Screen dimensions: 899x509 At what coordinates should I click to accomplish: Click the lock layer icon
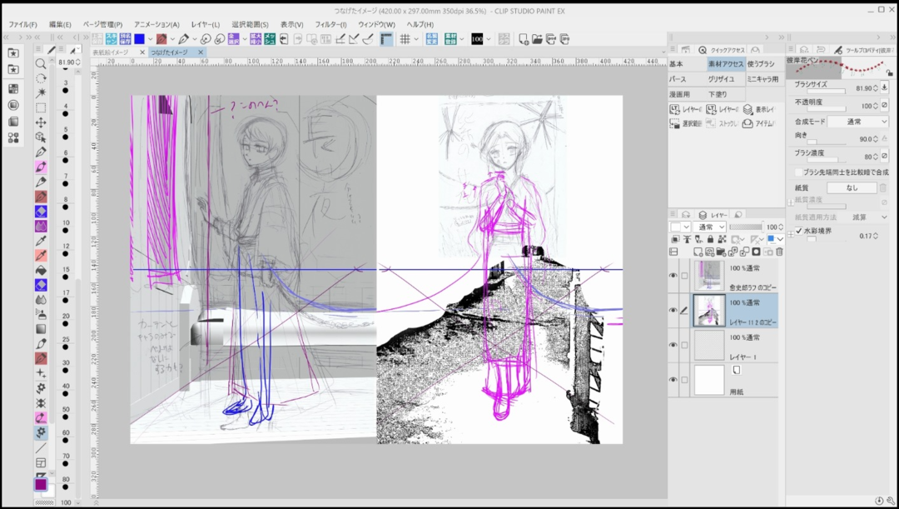(709, 240)
